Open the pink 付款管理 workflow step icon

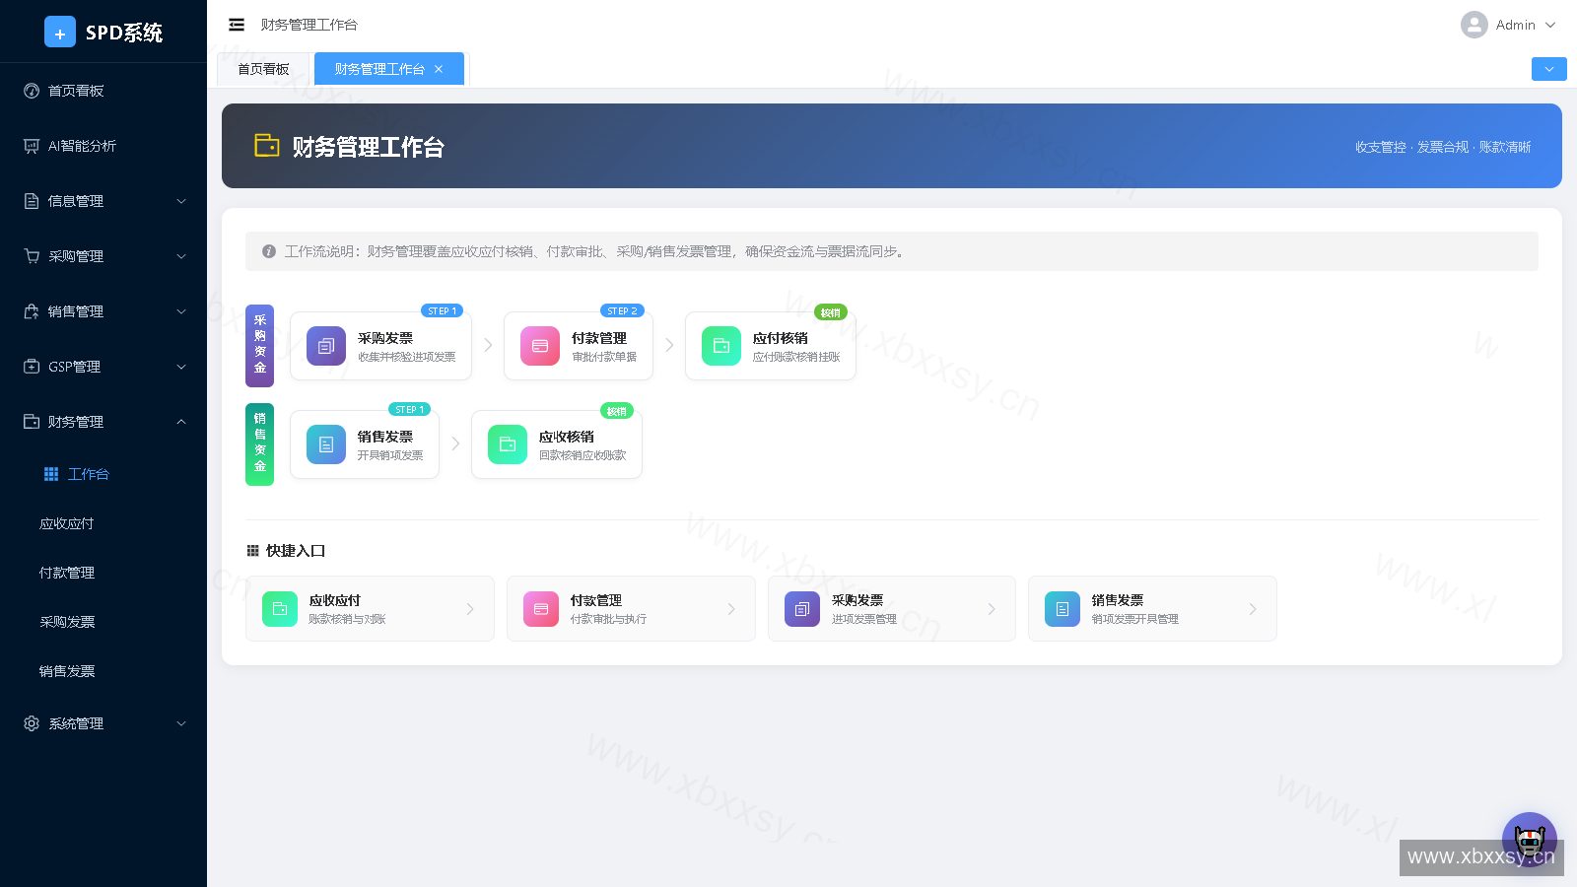pyautogui.click(x=540, y=346)
